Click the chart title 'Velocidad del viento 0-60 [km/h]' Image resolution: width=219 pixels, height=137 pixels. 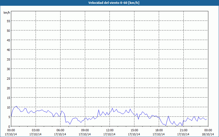pyautogui.click(x=109, y=3)
